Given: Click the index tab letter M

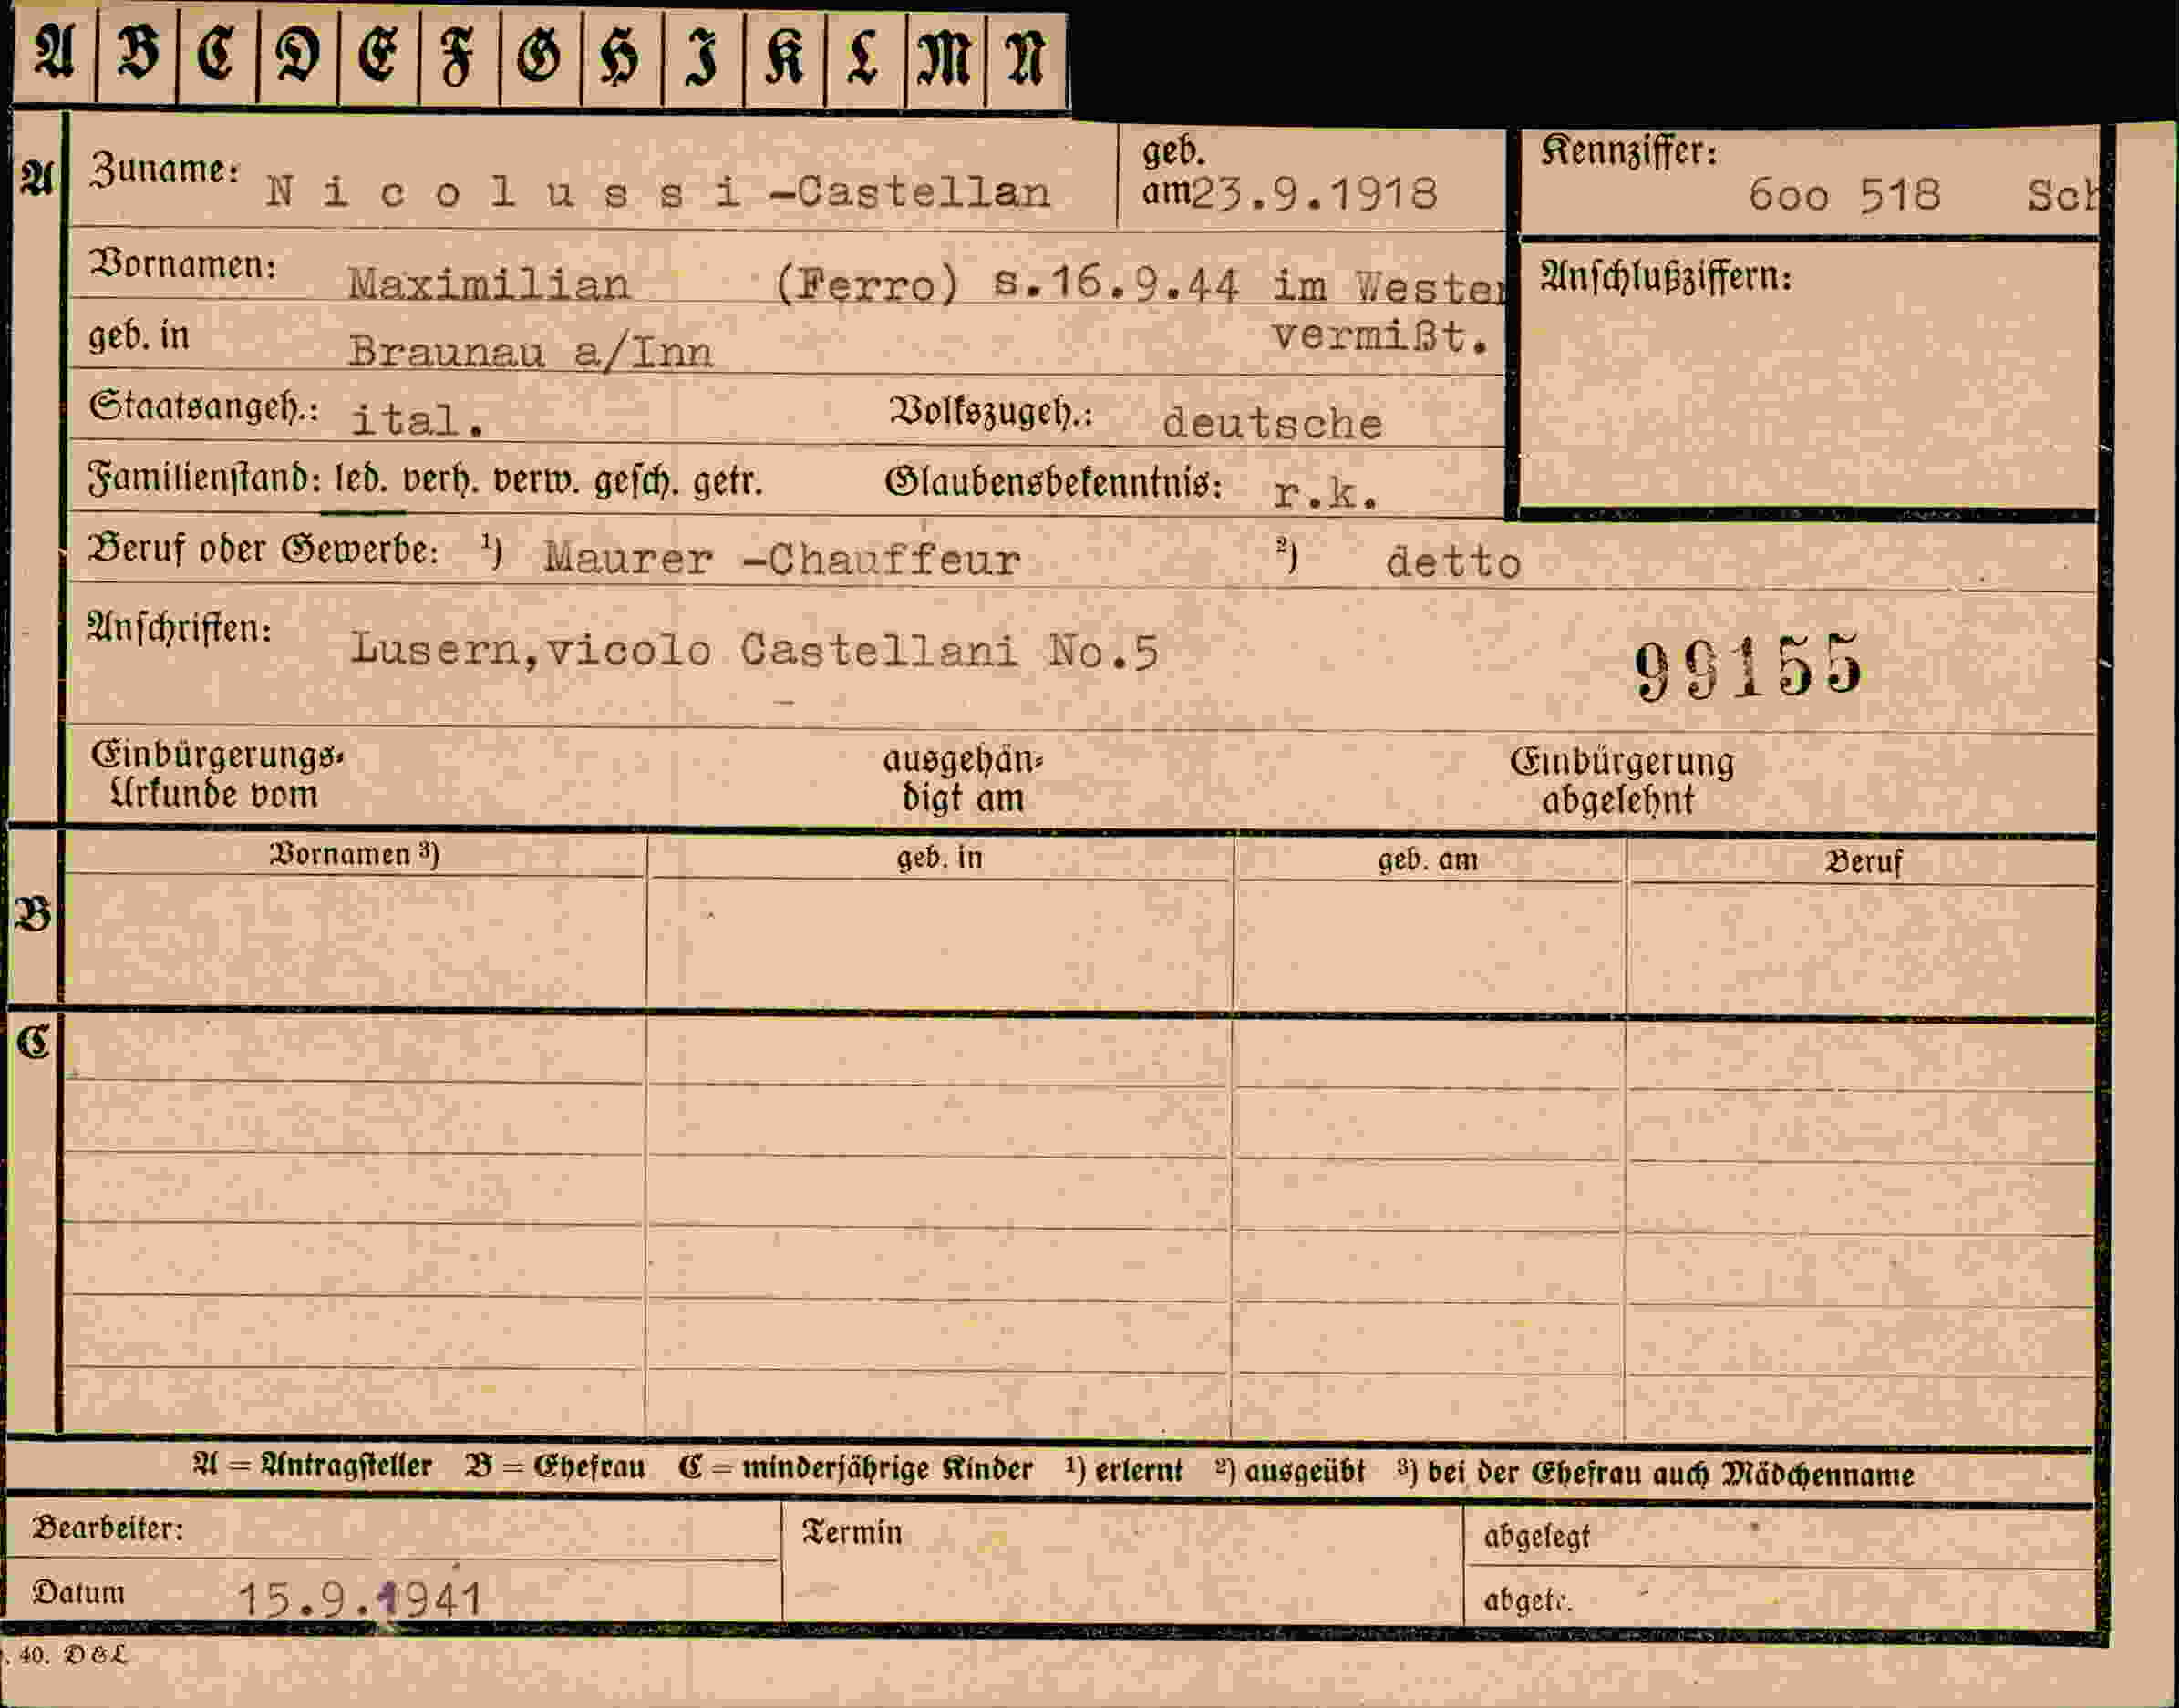Looking at the screenshot, I should pyautogui.click(x=945, y=57).
